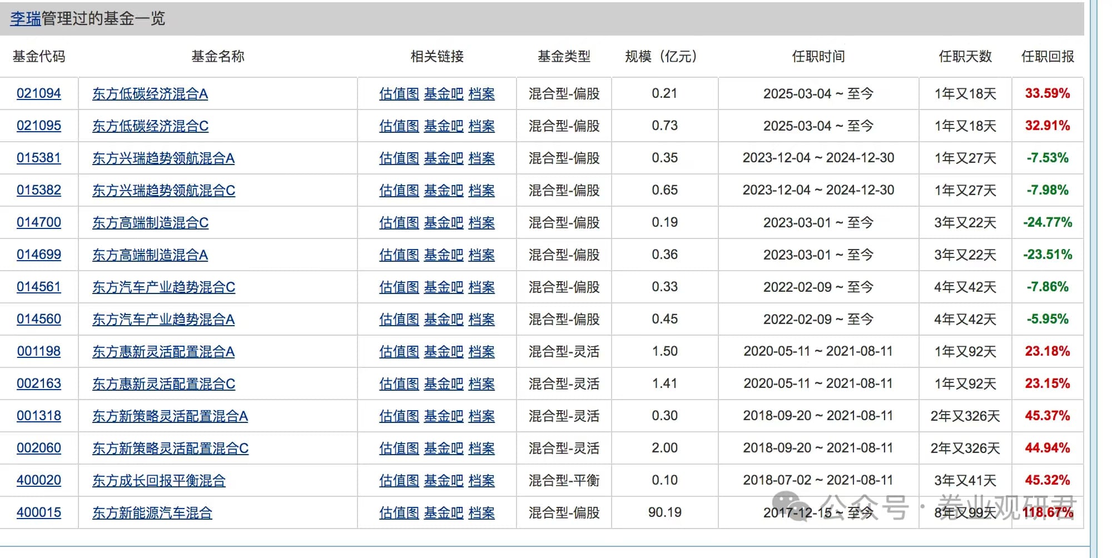Viewport: 1112px width, 558px height.
Task: Open 东方惠新灵活配置混合C fund name
Action: point(163,384)
